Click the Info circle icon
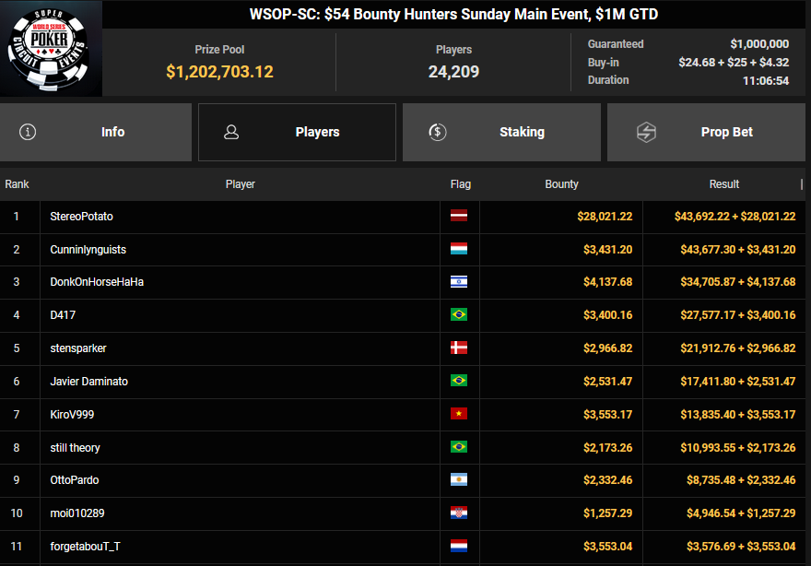This screenshot has height=566, width=811. coord(28,132)
